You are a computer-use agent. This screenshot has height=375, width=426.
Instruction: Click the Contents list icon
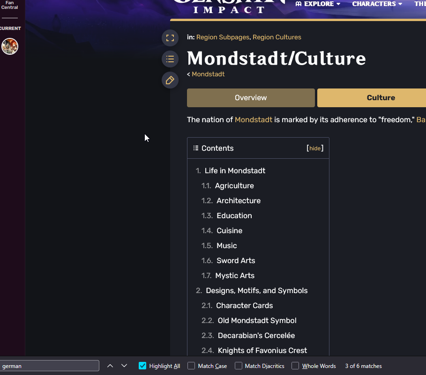pyautogui.click(x=195, y=148)
